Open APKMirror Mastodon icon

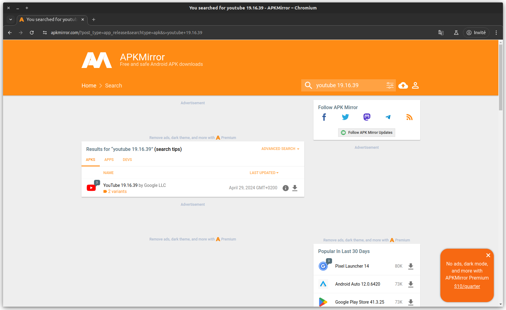pyautogui.click(x=367, y=117)
